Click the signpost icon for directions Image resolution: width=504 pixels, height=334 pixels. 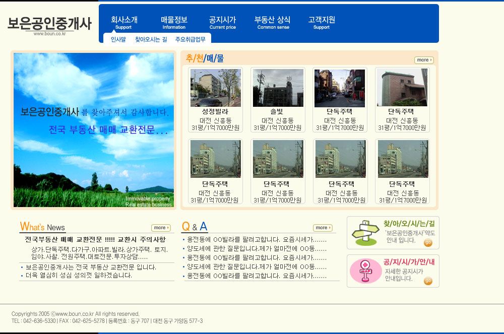click(365, 233)
